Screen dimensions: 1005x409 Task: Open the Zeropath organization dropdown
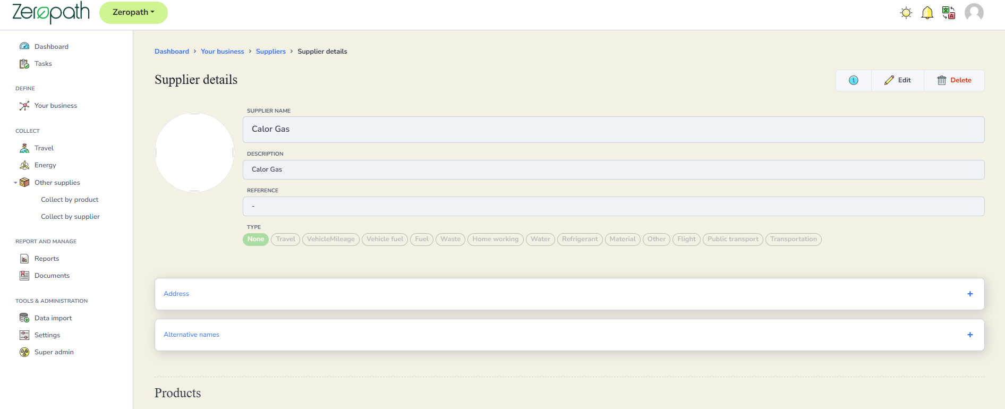click(133, 12)
